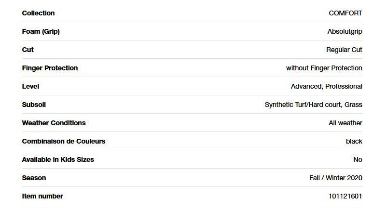Click the Level label
This screenshot has width=373, height=211.
pos(30,86)
